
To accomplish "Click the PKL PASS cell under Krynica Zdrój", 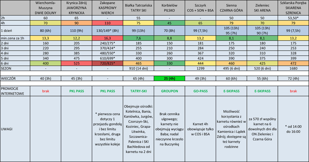I will pyautogui.click(x=76, y=91).
